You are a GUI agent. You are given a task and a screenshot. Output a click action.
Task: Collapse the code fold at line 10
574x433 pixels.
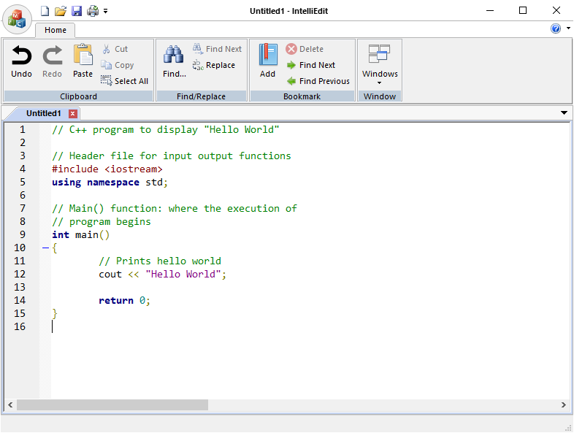coord(45,248)
